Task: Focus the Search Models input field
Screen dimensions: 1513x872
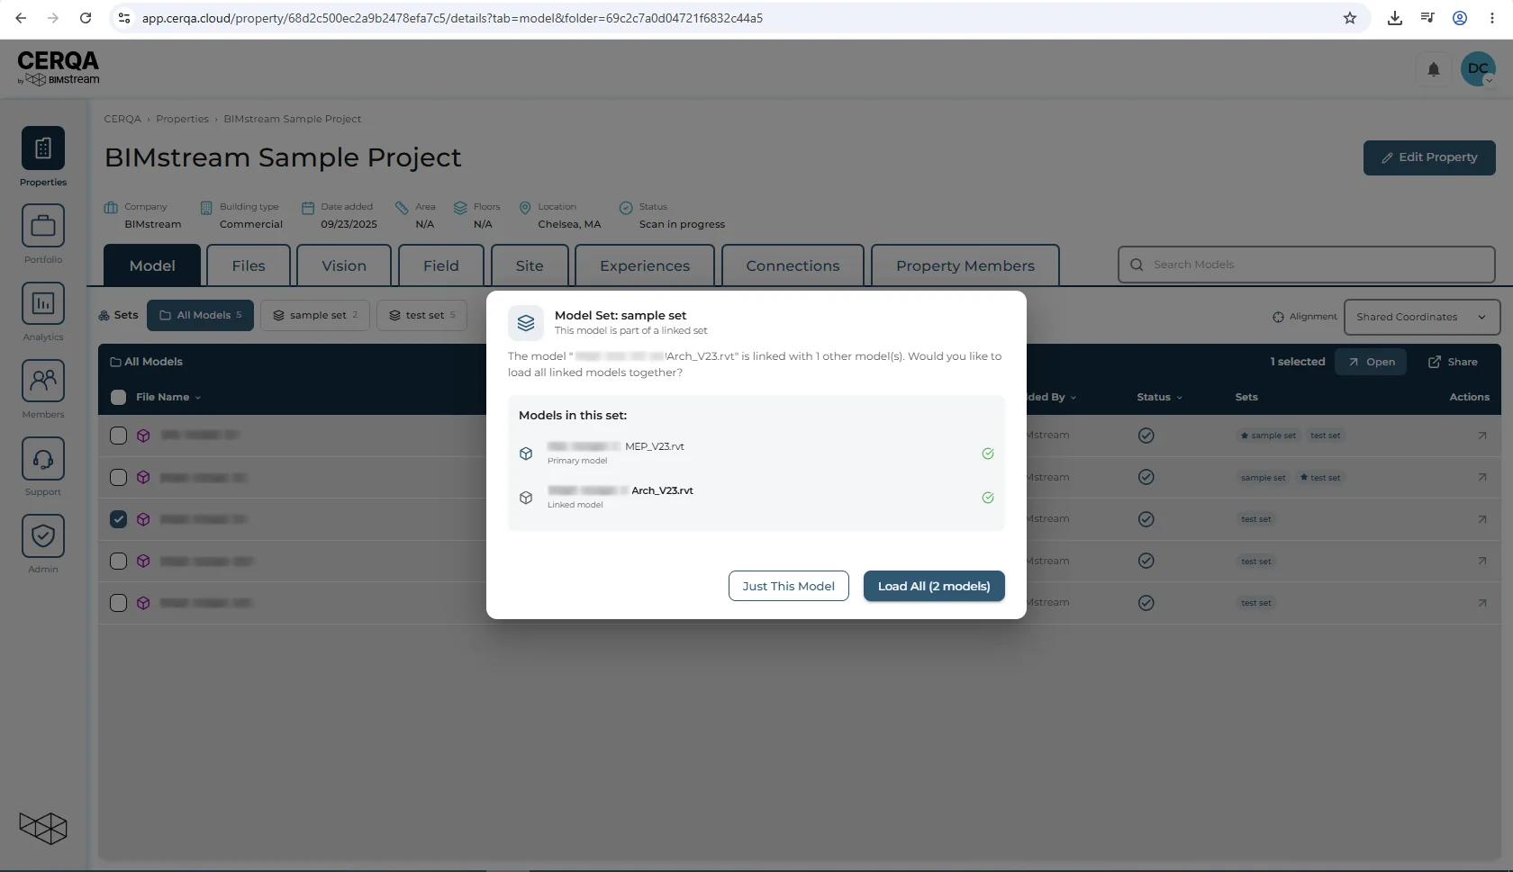Action: coord(1307,265)
